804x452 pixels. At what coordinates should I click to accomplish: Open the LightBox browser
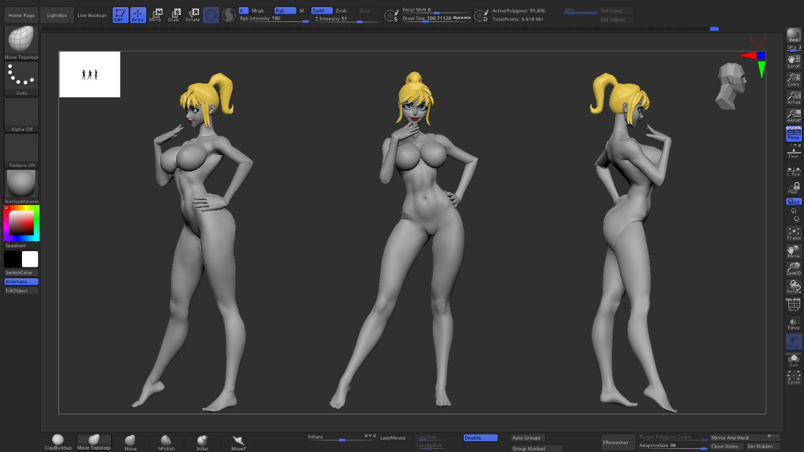(x=57, y=15)
